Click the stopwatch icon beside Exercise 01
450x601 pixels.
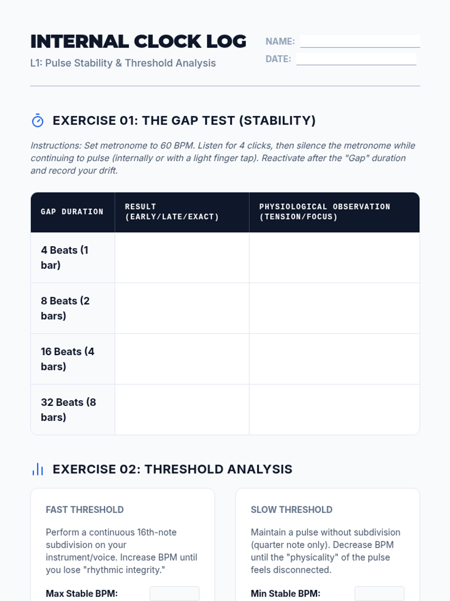click(37, 121)
